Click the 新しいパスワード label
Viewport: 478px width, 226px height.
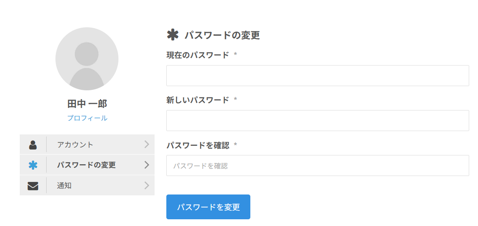pyautogui.click(x=198, y=100)
